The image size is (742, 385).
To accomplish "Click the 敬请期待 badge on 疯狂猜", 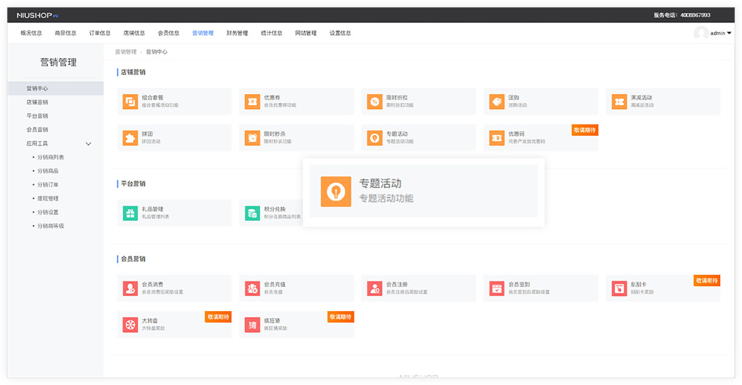I will (341, 316).
